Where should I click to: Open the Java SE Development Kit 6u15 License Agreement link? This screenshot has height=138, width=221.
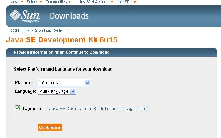99,109
